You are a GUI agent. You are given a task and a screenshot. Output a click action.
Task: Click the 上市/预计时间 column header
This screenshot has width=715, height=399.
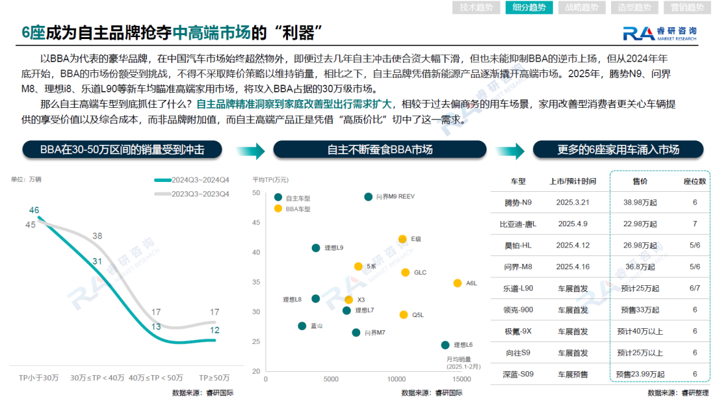tap(573, 181)
